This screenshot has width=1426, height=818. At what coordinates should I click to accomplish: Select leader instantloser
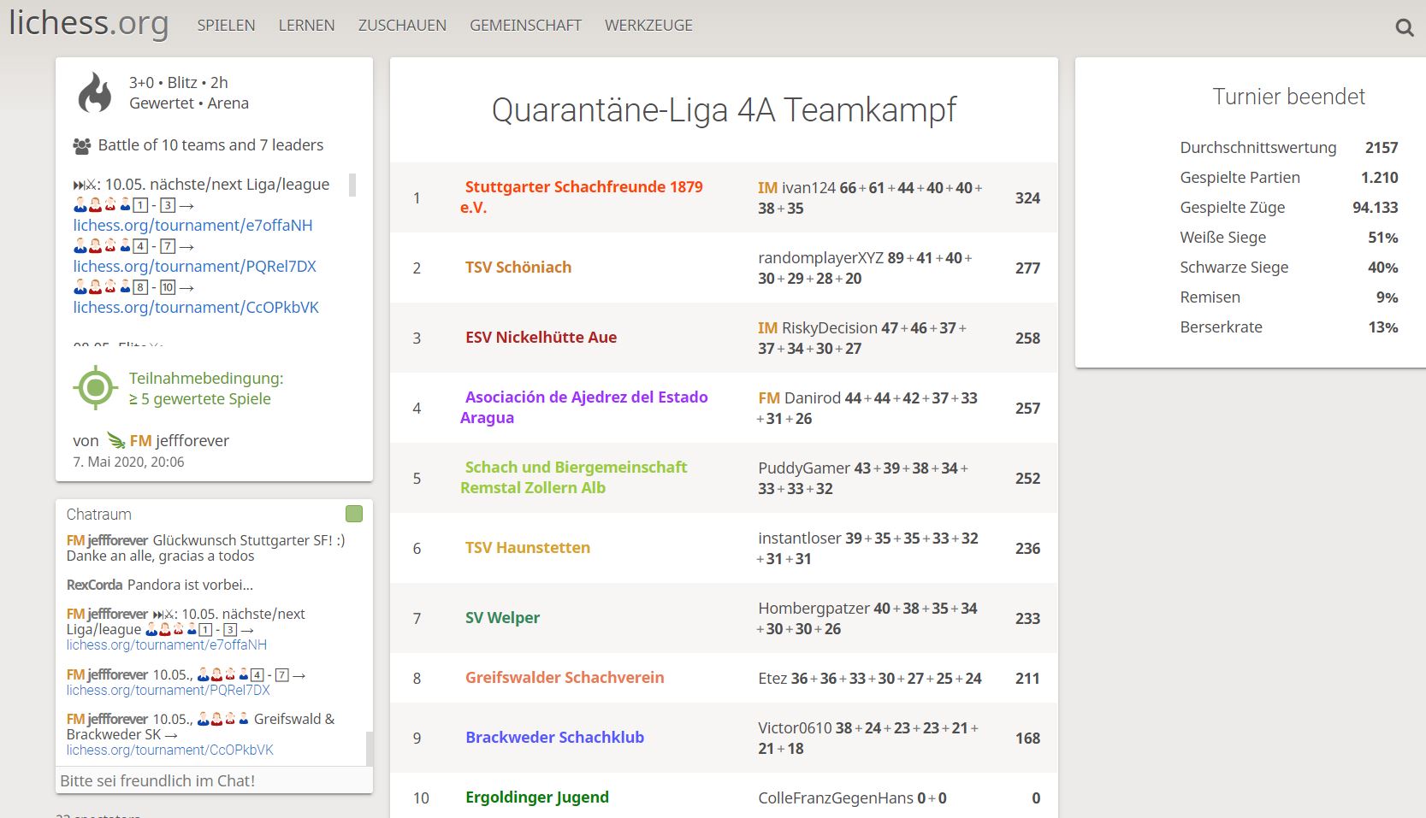click(x=800, y=538)
